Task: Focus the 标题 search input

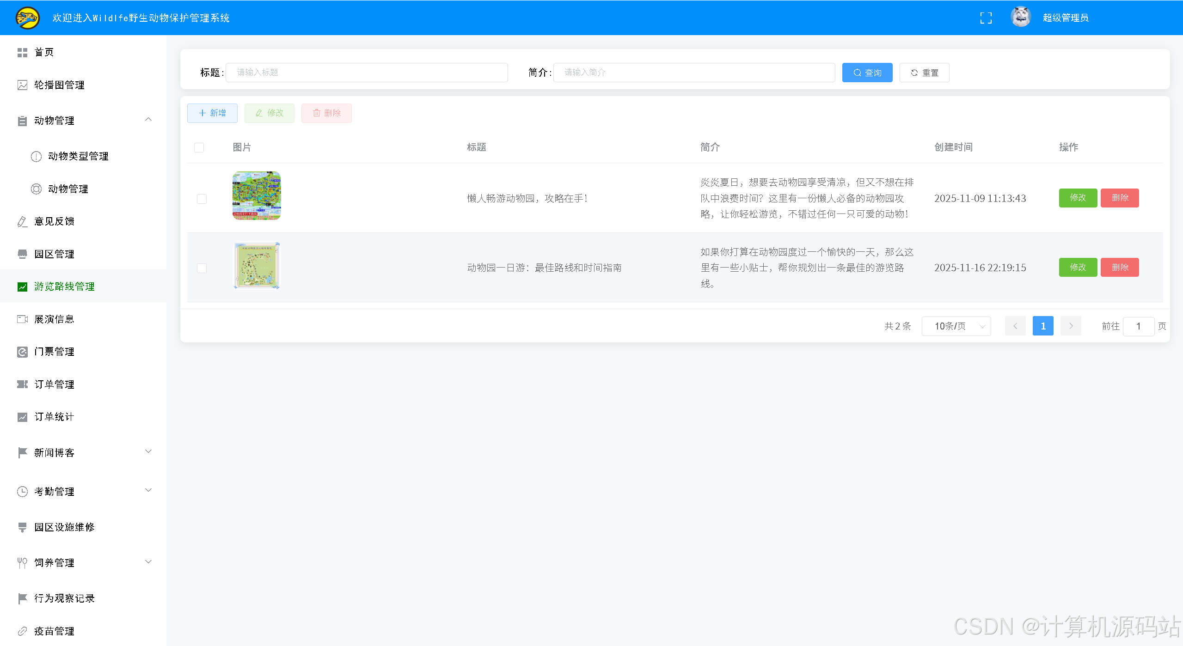Action: 367,73
